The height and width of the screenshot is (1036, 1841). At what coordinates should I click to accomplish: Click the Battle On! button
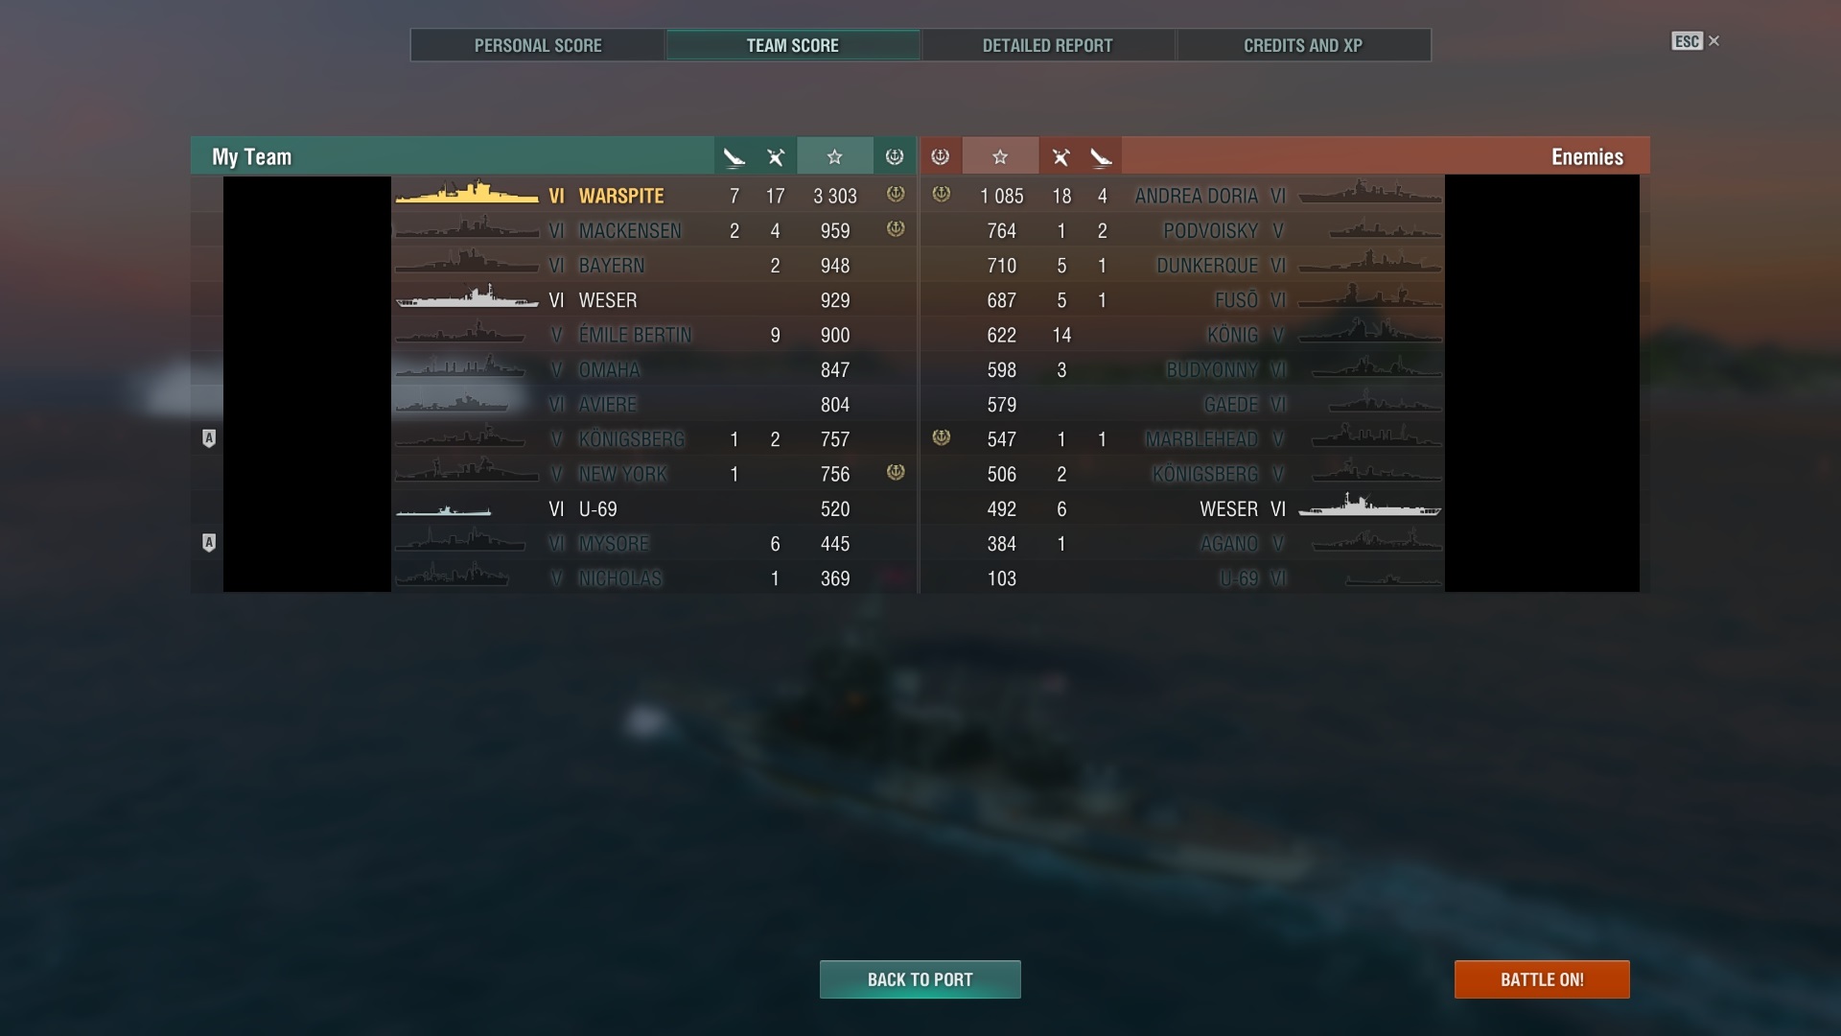(x=1542, y=979)
